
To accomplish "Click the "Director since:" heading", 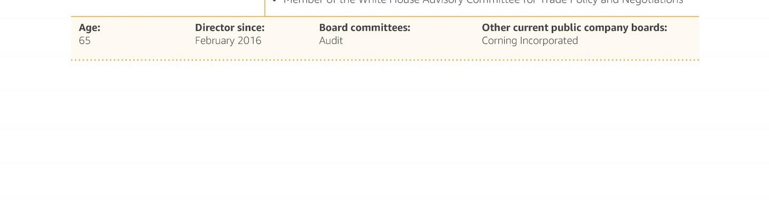I will 230,28.
